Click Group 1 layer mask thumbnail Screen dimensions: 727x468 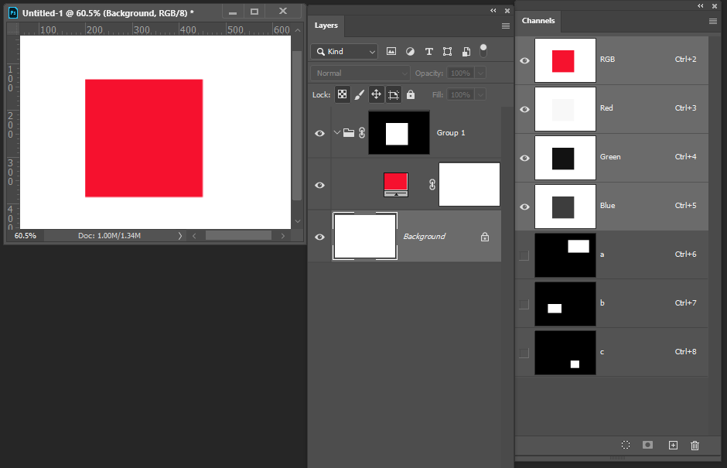399,132
